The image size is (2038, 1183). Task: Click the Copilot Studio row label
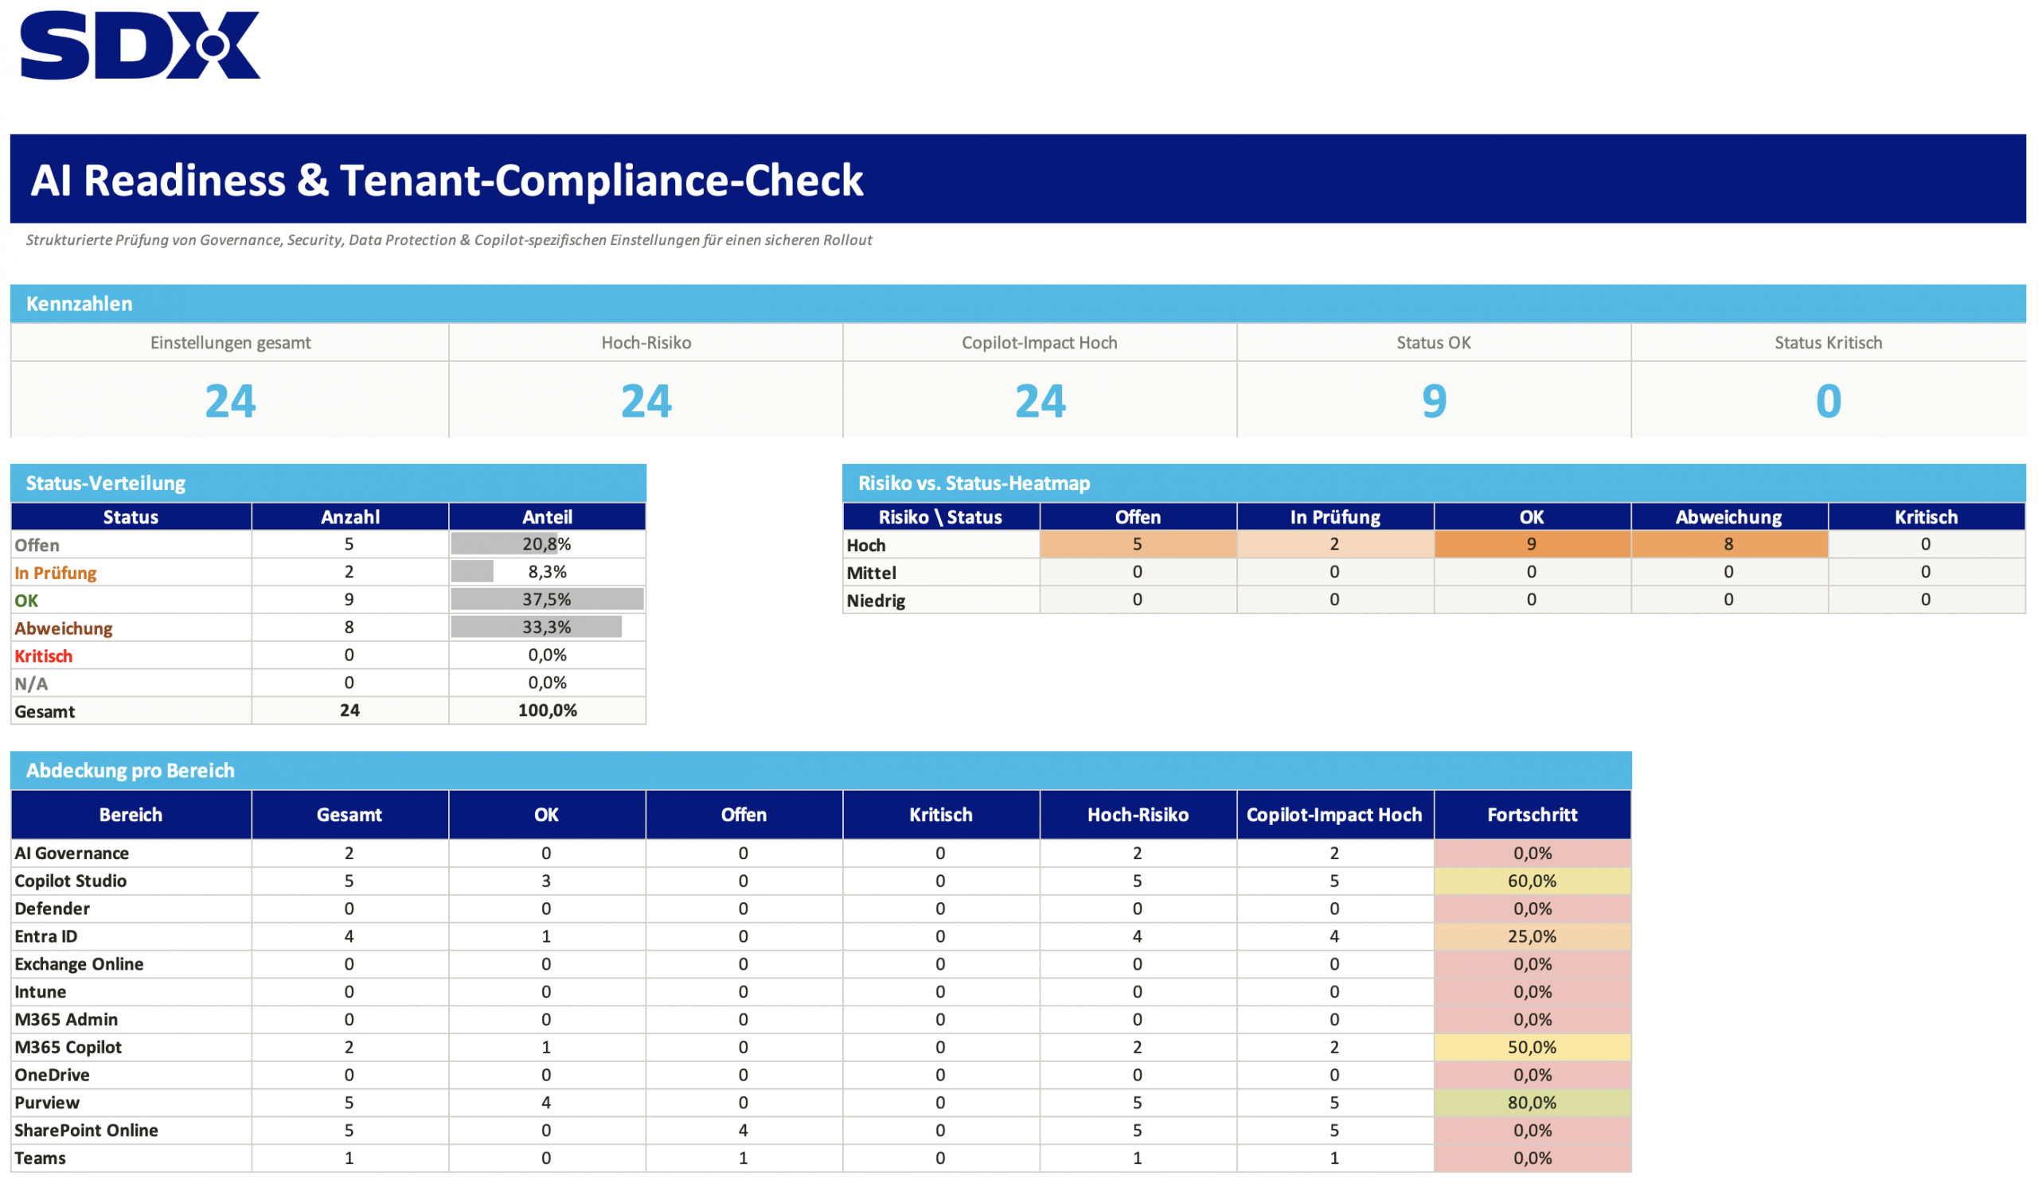click(71, 881)
